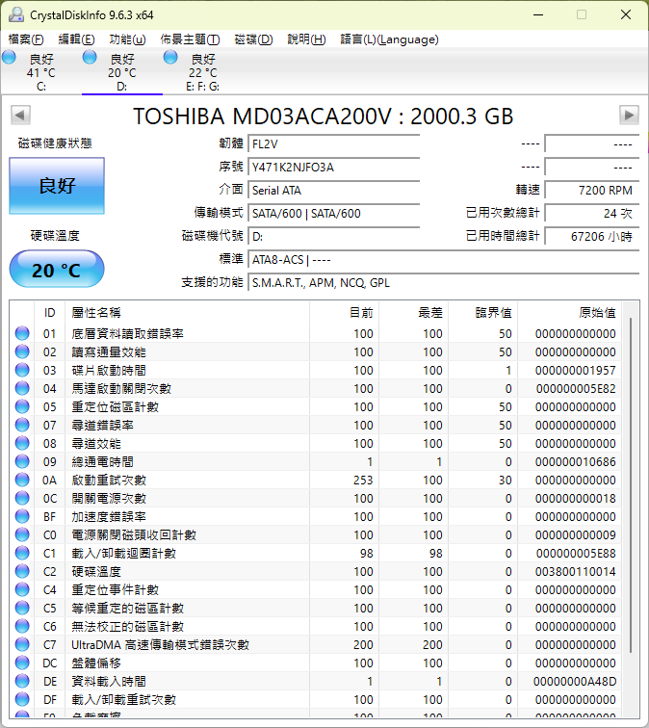649x728 pixels.
Task: Click status orb for attribute C0
Action: 22,534
